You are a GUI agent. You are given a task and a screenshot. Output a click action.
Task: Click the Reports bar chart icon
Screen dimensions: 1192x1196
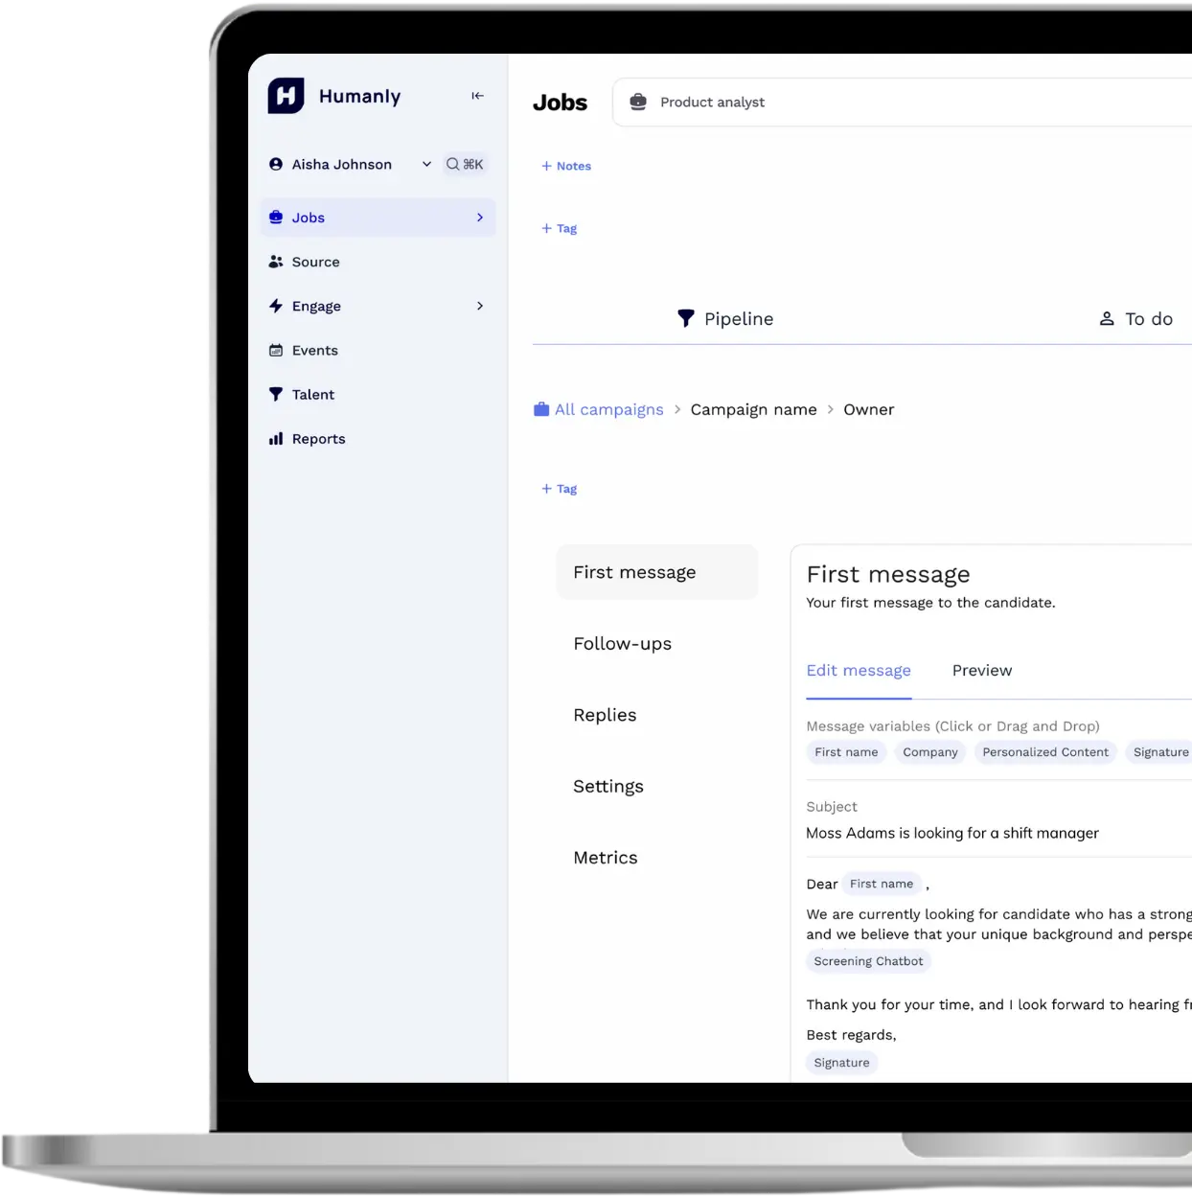click(x=276, y=439)
